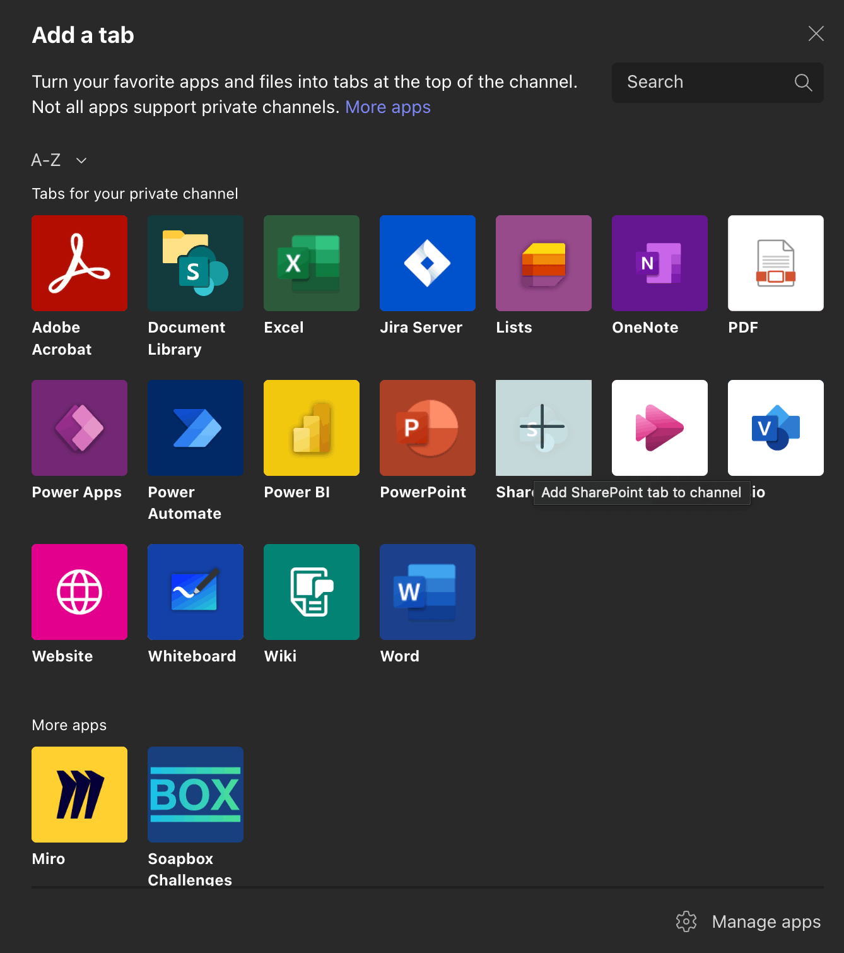844x953 pixels.
Task: Select the Stream play-arrow icon
Action: 660,428
